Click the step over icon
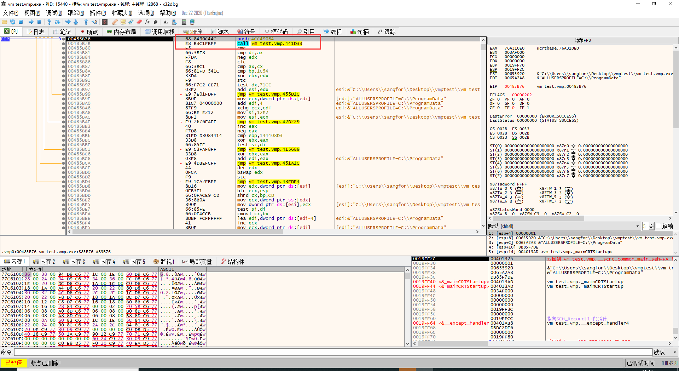Image resolution: width=679 pixels, height=371 pixels. (x=57, y=22)
